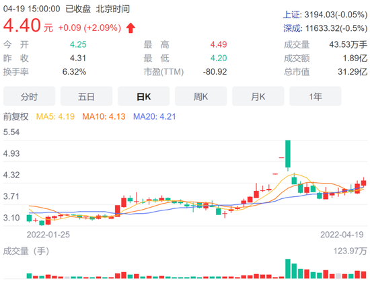Screen dimensions: 370x285
Task: Open the 月K monthly chart tab
Action: click(x=258, y=96)
